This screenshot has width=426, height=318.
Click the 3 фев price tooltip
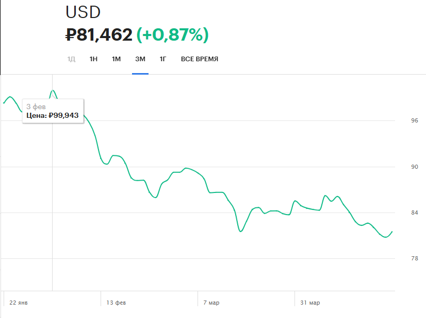[x=53, y=111]
